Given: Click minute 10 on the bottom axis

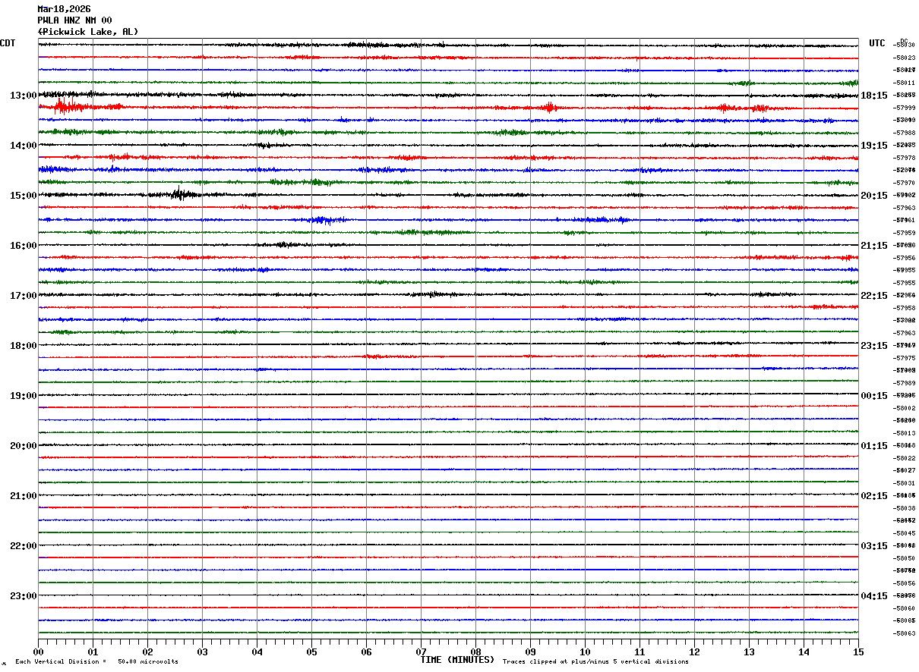Looking at the screenshot, I should click(x=585, y=652).
